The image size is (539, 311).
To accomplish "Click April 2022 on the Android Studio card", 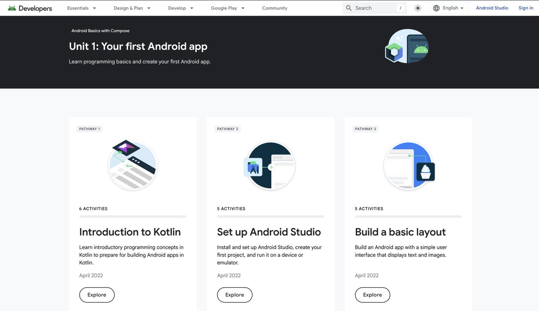I will pos(229,276).
